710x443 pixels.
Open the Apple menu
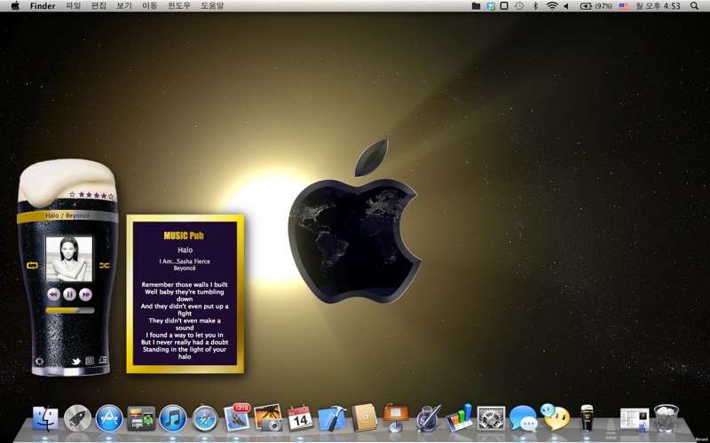(15, 6)
